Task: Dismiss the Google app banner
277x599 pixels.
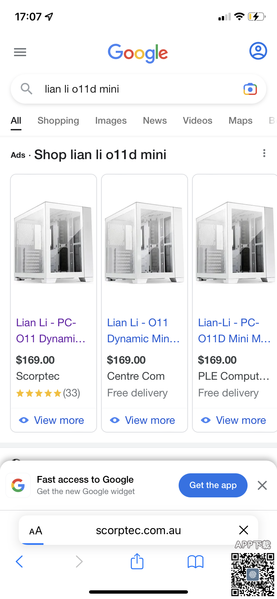Action: (x=262, y=485)
